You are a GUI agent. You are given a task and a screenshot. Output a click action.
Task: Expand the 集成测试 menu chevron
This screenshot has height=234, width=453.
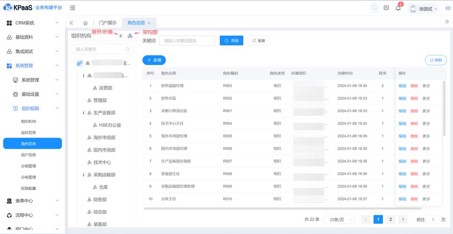[x=57, y=51]
